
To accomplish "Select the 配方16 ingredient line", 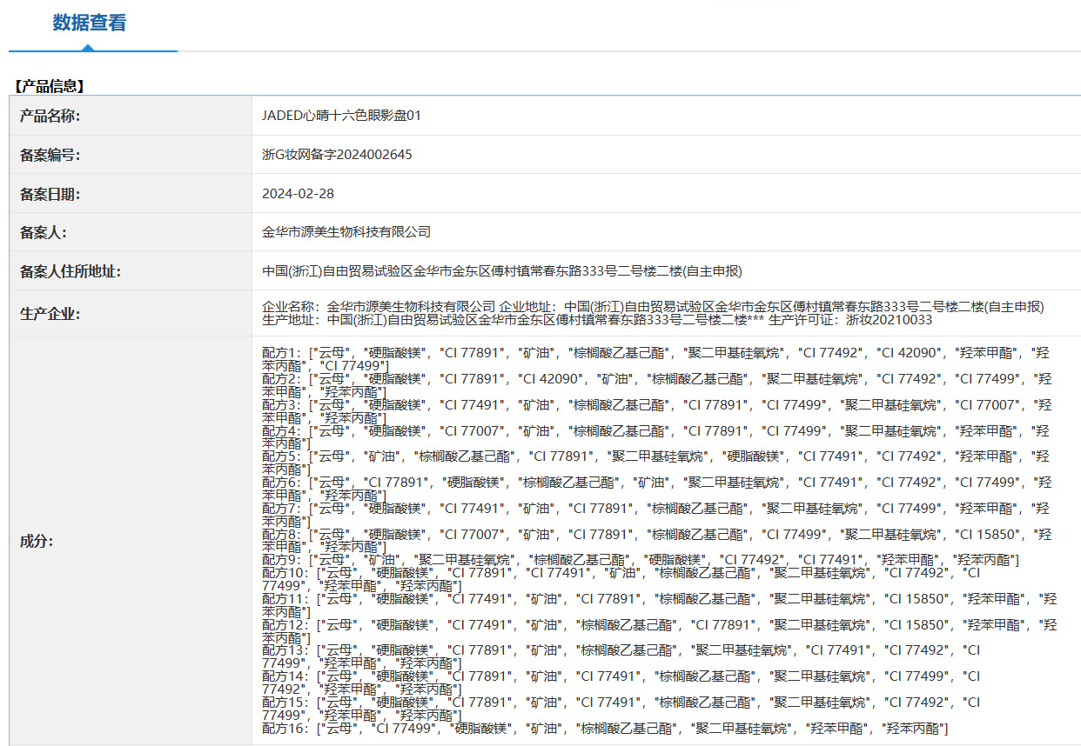I will [x=605, y=727].
